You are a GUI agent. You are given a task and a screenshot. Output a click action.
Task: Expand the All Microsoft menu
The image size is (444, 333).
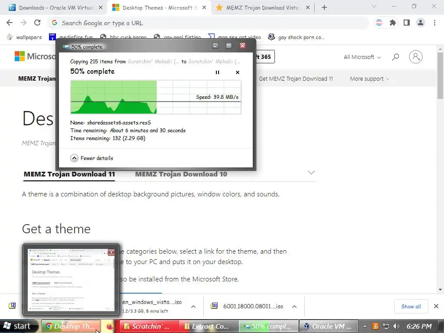(x=362, y=57)
